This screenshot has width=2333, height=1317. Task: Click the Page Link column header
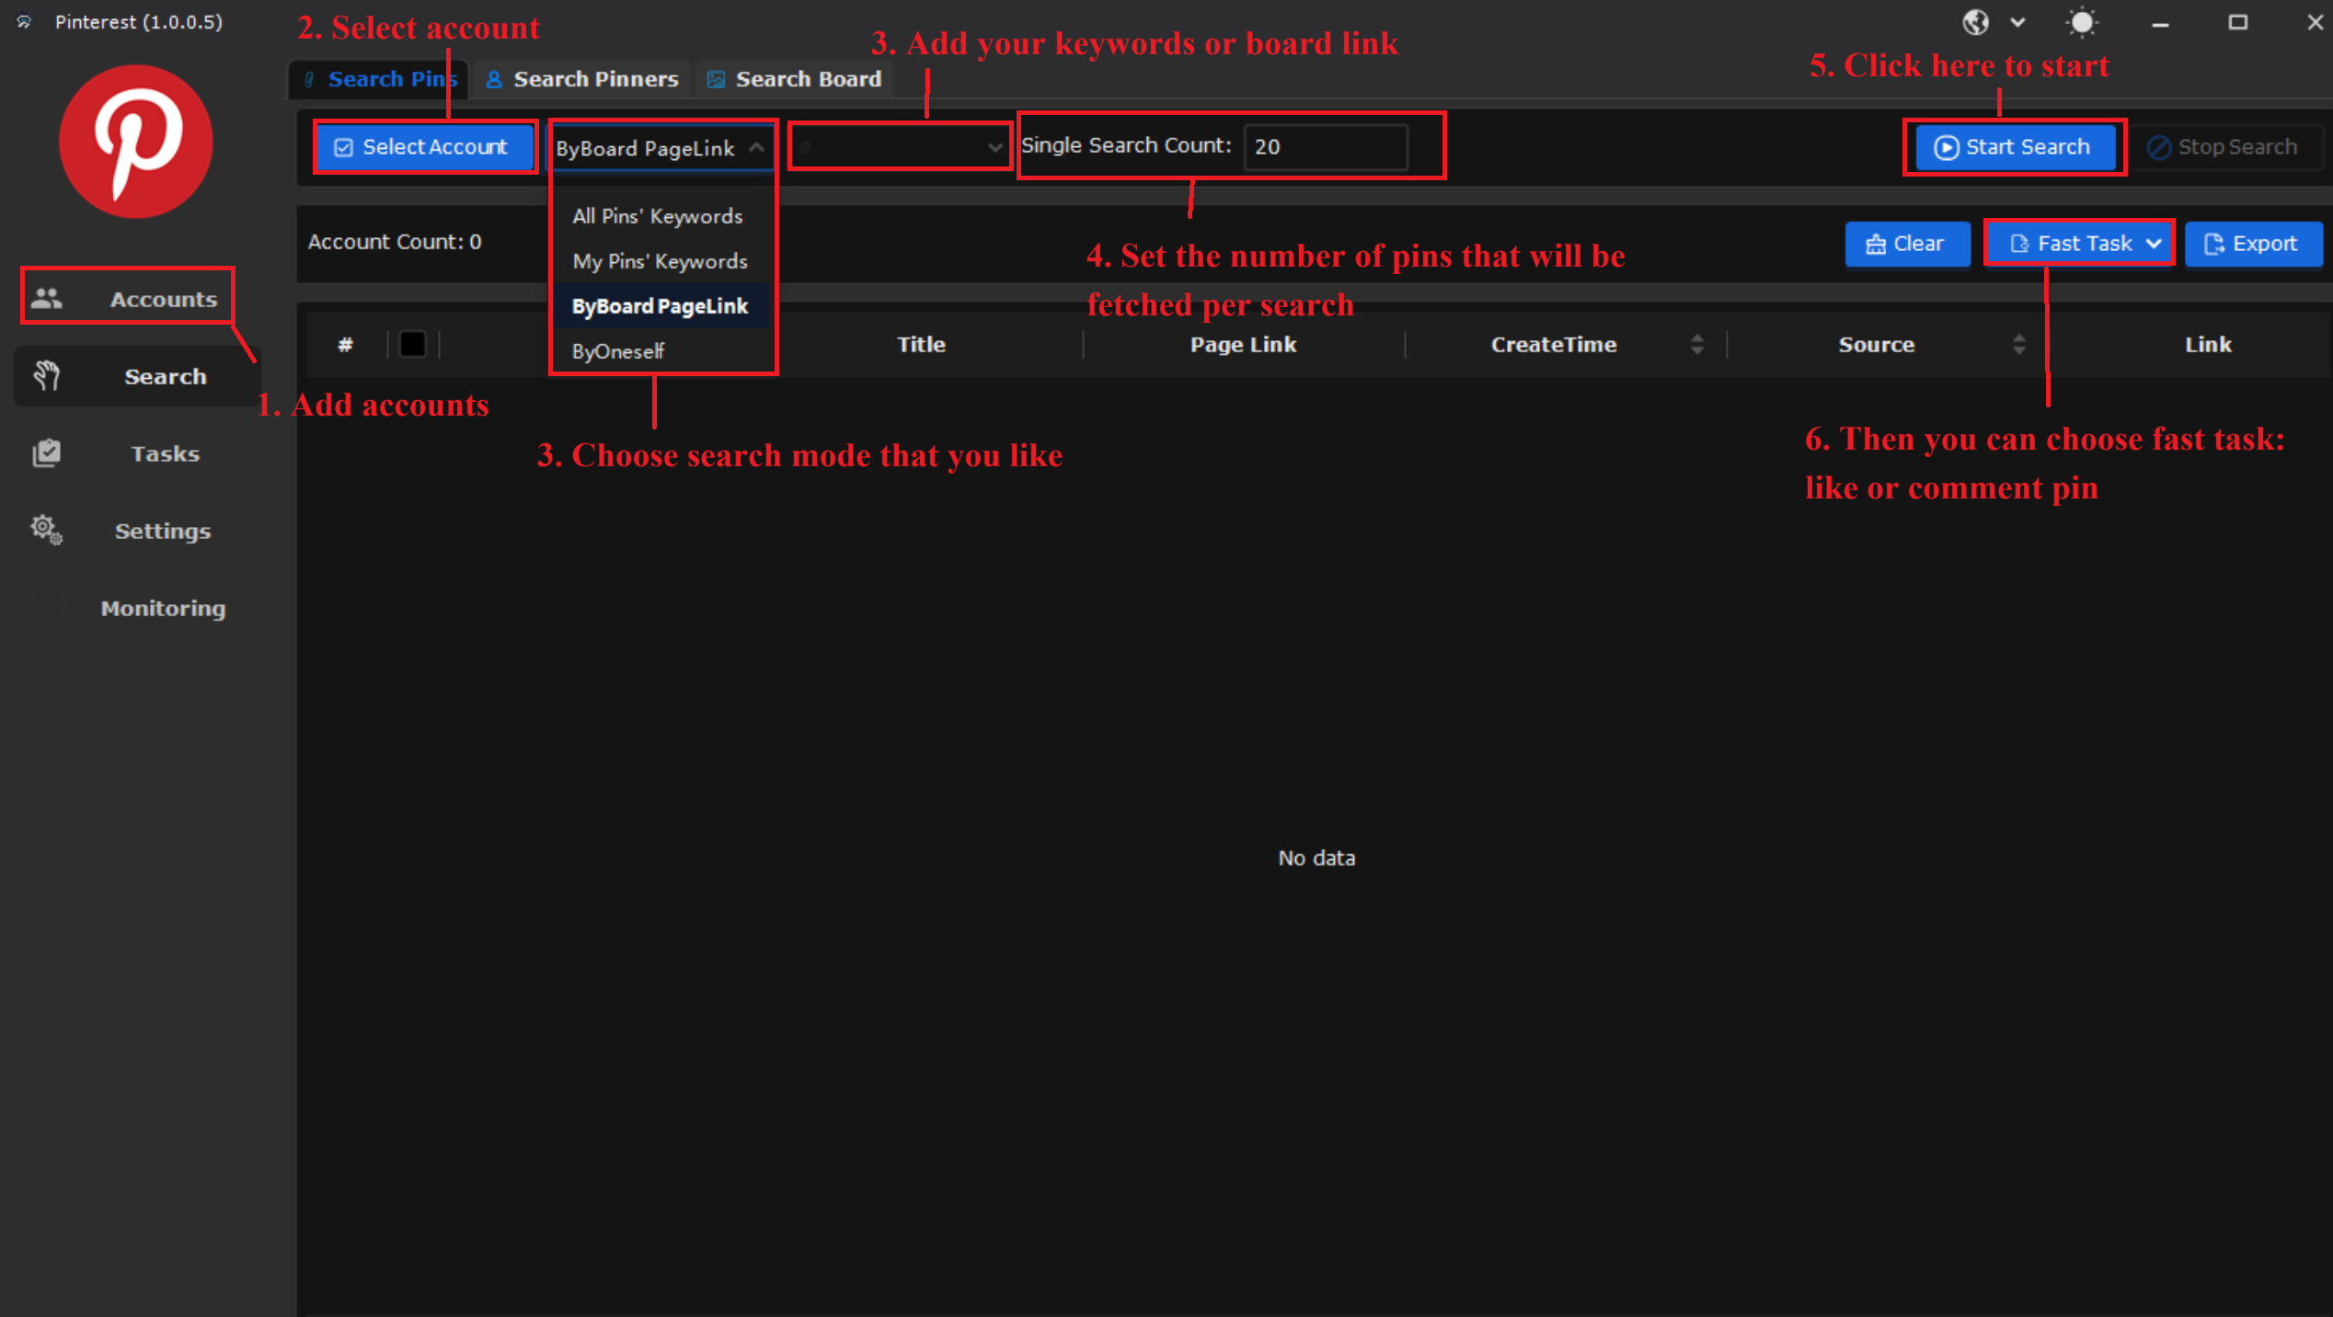1243,344
